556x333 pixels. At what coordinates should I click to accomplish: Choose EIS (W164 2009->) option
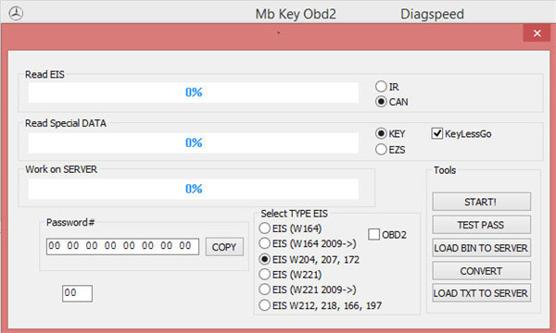click(x=264, y=243)
